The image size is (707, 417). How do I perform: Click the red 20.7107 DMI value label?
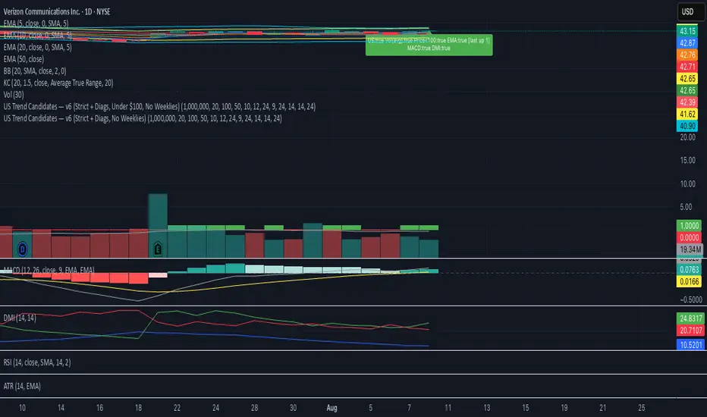tap(690, 331)
